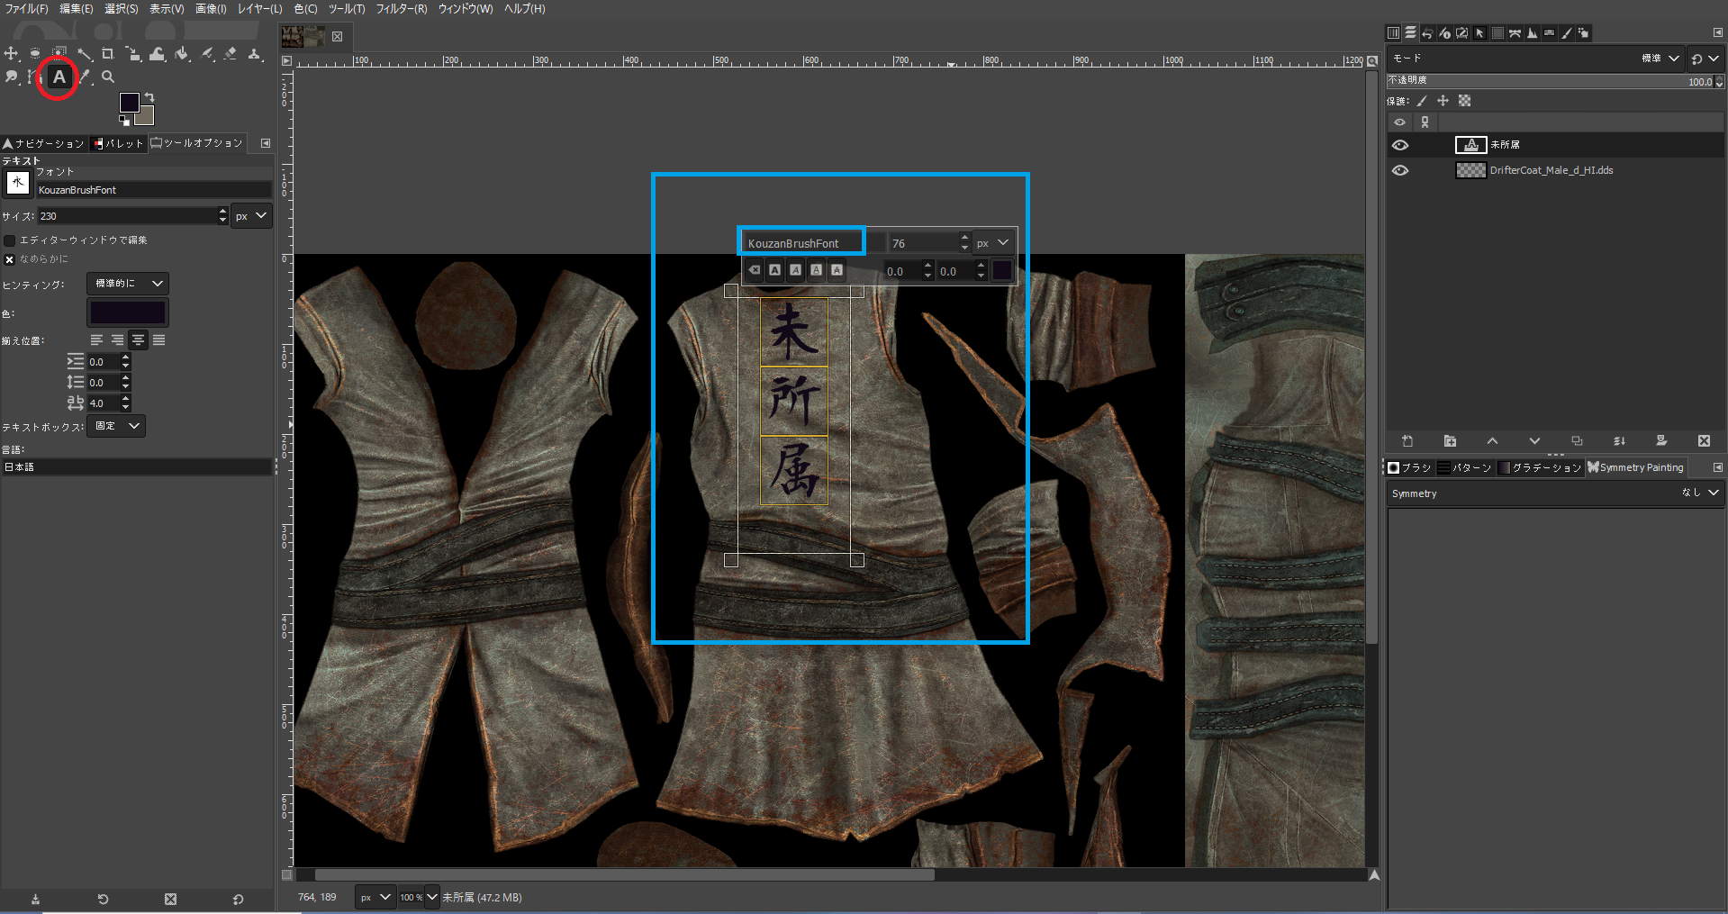Select the Crop tool
This screenshot has height=914, width=1728.
[107, 54]
